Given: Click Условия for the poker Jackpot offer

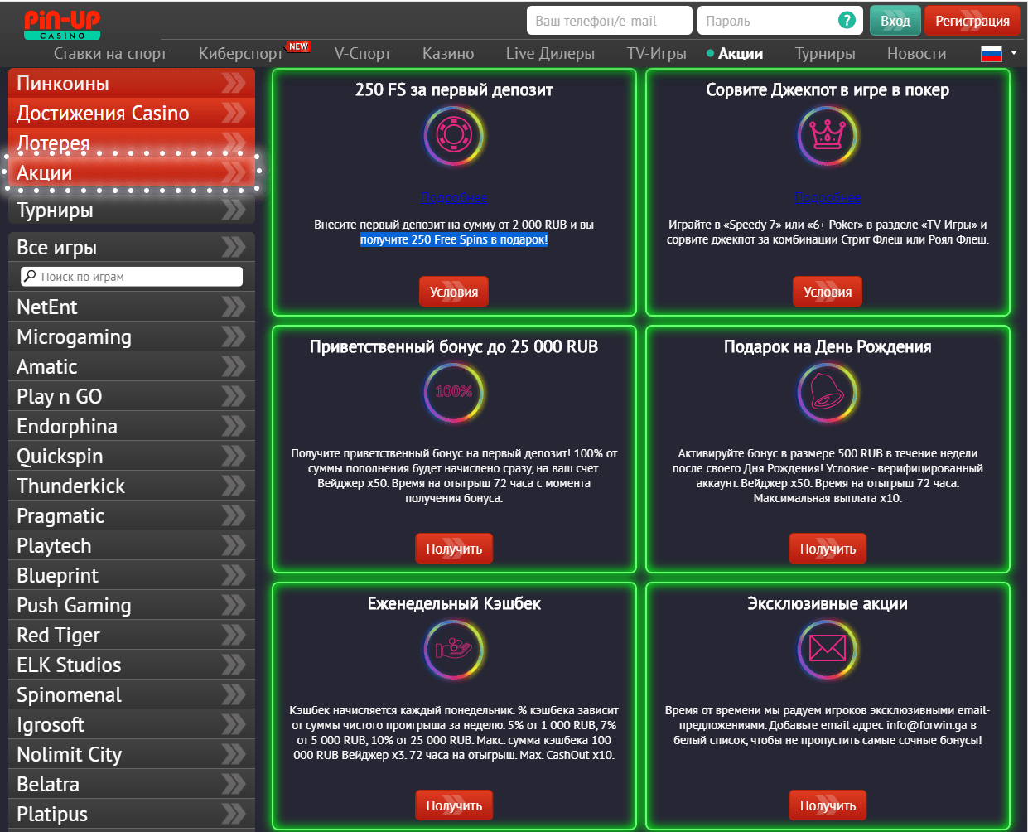Looking at the screenshot, I should pos(828,292).
